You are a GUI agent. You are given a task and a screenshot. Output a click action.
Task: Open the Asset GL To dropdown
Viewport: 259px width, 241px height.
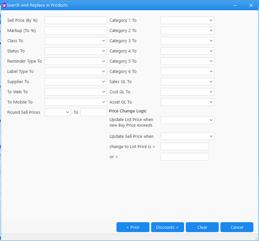(x=187, y=102)
